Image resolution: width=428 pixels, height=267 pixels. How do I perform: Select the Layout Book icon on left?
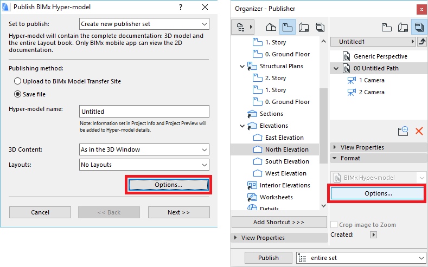click(x=304, y=27)
